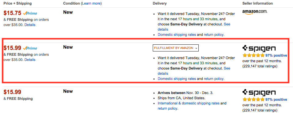
Task: Click 97% positive in bottom Spigen offer
Action: (276, 100)
